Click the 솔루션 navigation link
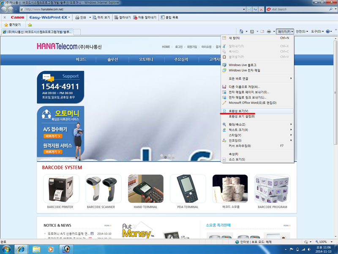This screenshot has width=338, height=254. pos(113,59)
